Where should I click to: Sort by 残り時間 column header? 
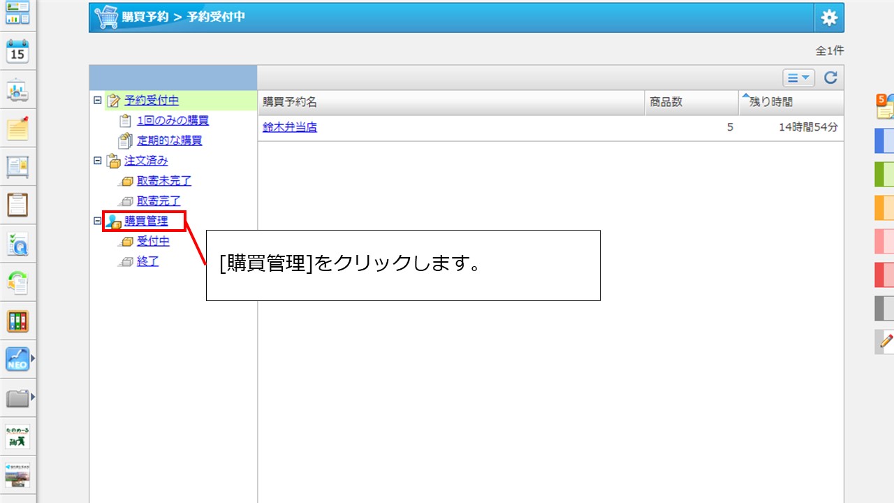tap(791, 102)
